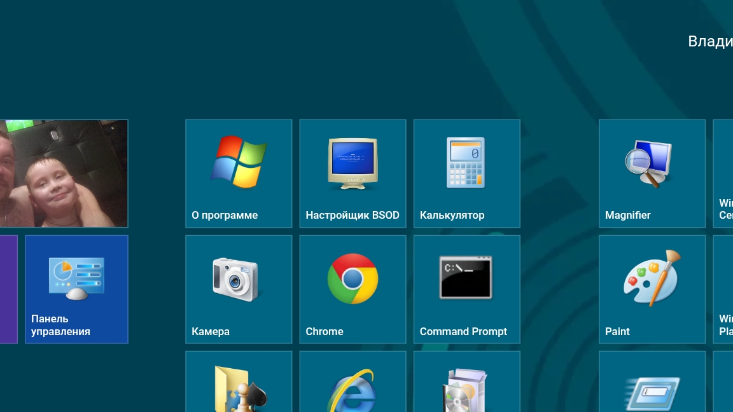Open Панель управления tile
Screen dimensions: 733x412
coord(76,289)
